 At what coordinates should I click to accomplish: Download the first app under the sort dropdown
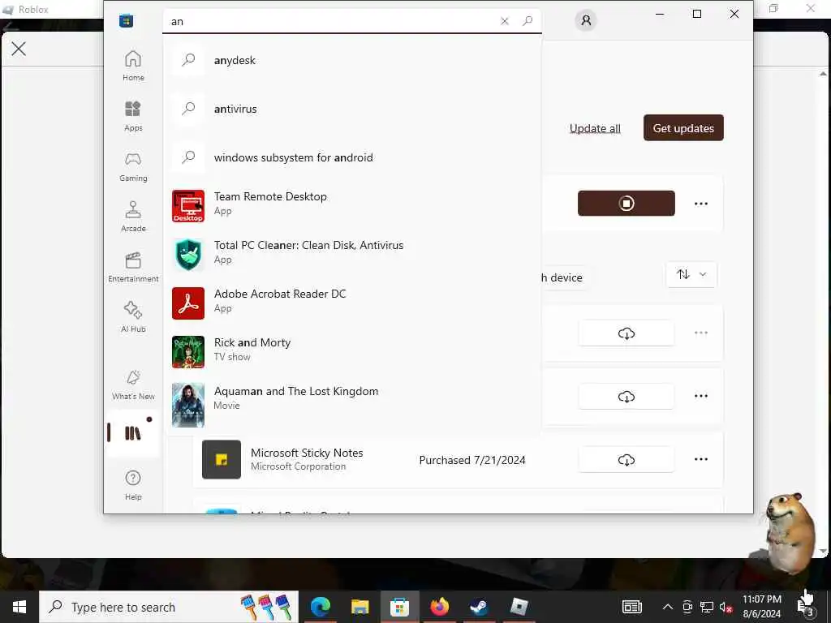(x=626, y=333)
